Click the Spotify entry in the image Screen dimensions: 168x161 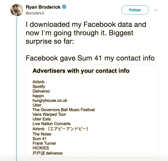click(x=39, y=87)
